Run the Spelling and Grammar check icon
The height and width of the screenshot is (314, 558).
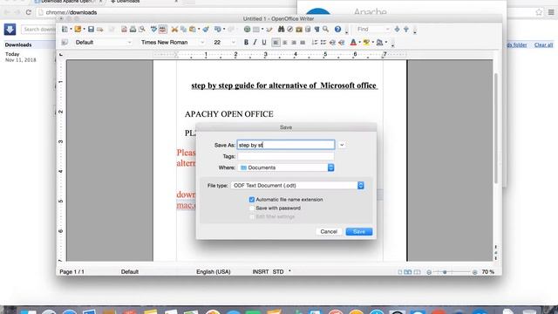point(153,29)
